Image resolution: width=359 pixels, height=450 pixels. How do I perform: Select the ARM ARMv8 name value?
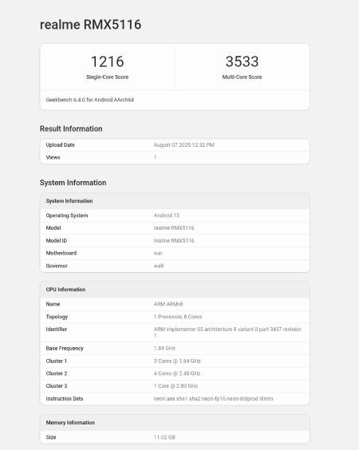[168, 304]
